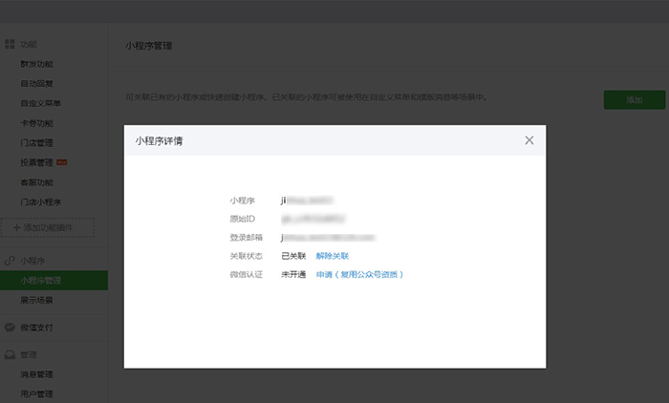Close the 小程序详情 dialog
669x403 pixels.
pyautogui.click(x=529, y=140)
